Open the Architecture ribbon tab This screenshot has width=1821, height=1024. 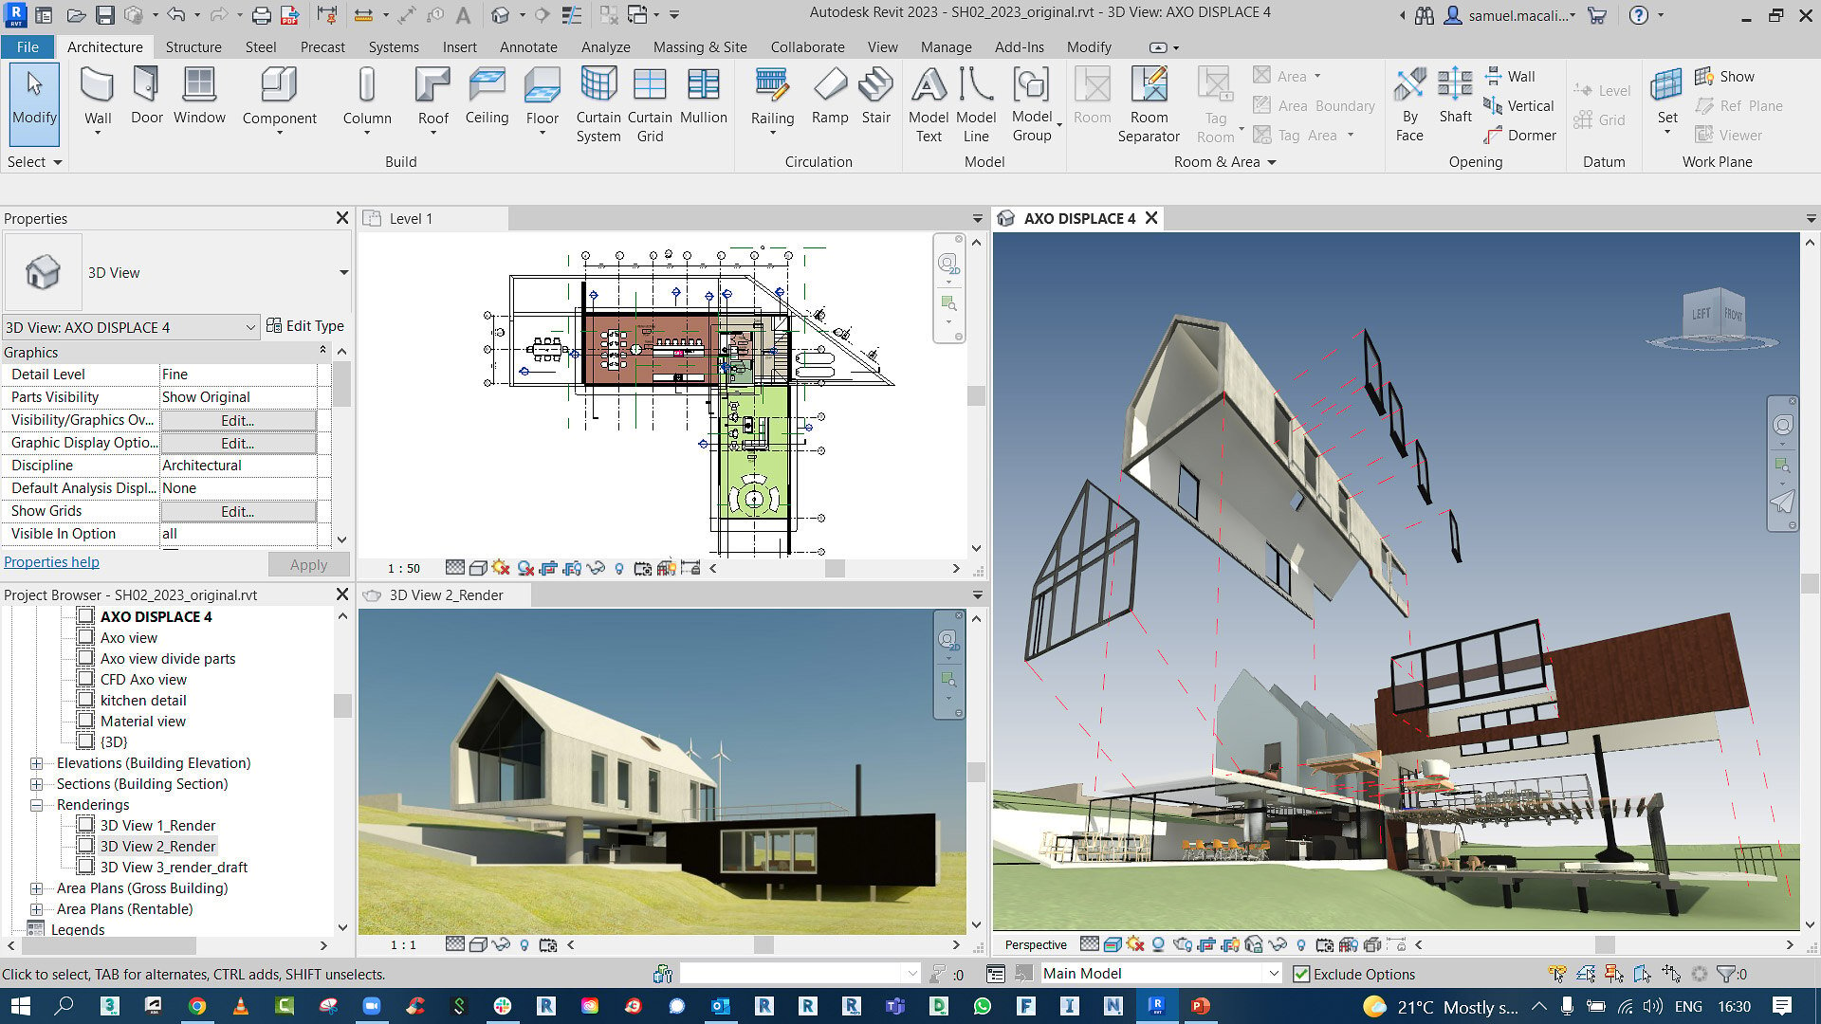click(105, 46)
